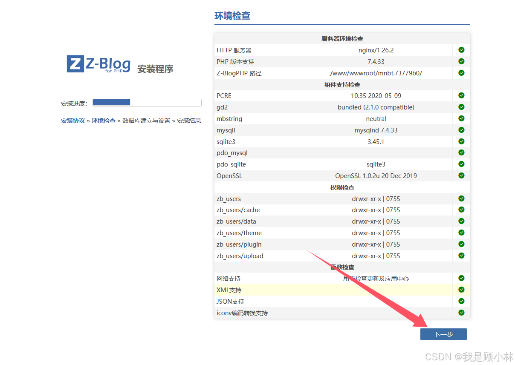Click the 下一步 button to continue
The width and height of the screenshot is (515, 365).
(x=443, y=334)
